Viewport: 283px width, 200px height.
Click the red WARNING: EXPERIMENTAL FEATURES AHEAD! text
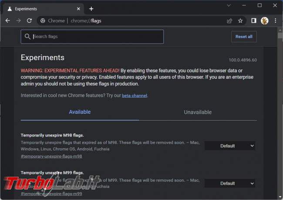pos(70,71)
